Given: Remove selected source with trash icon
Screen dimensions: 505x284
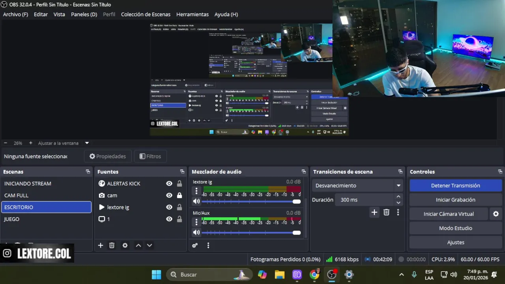Looking at the screenshot, I should click(112, 245).
